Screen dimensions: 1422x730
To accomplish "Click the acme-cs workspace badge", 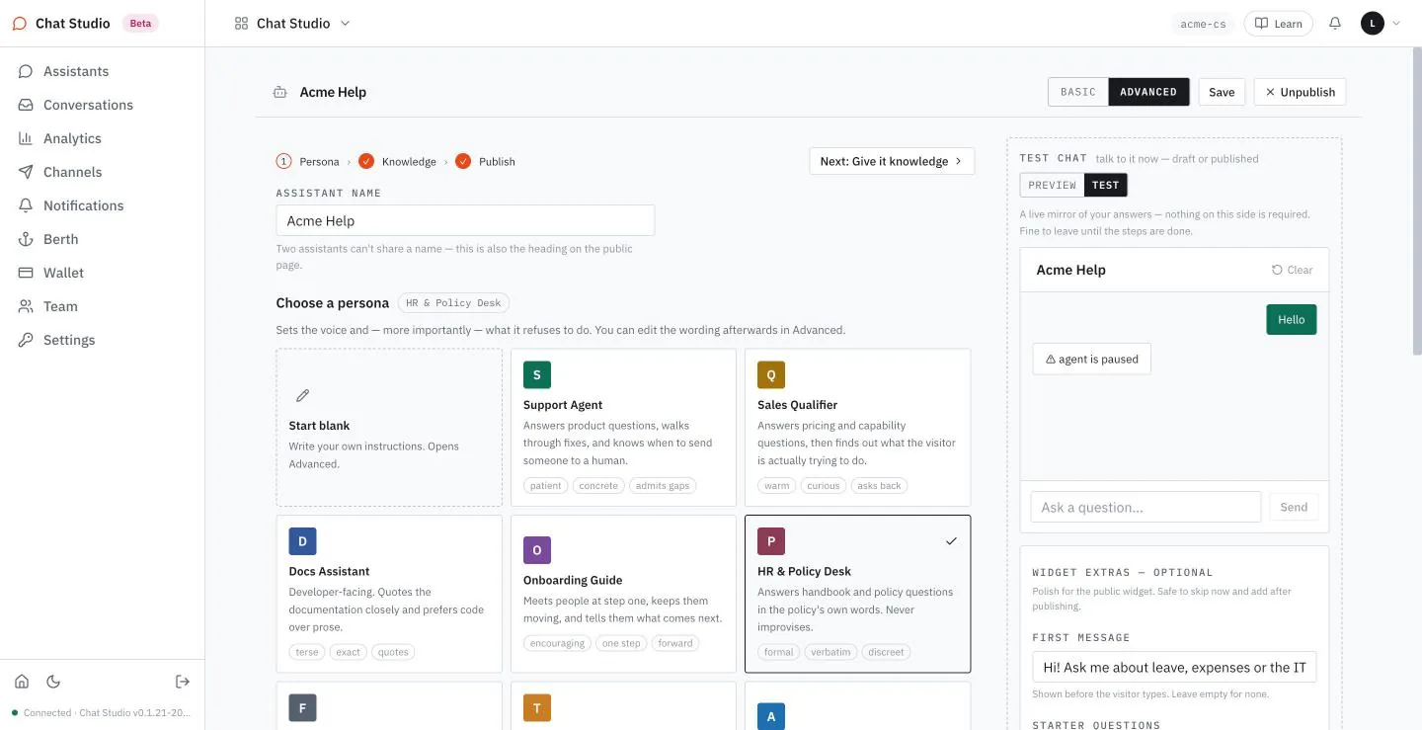I will pyautogui.click(x=1203, y=24).
